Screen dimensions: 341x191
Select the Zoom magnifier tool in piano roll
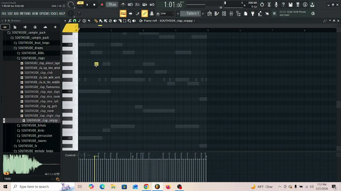pos(129,21)
